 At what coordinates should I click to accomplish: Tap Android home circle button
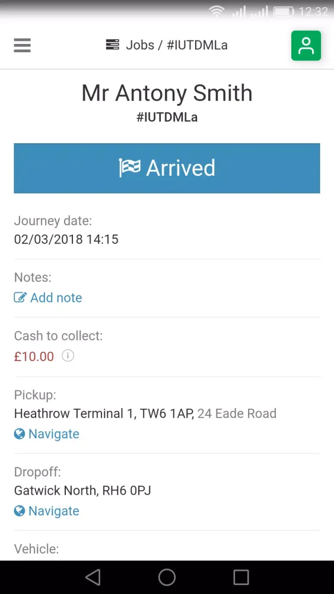pyautogui.click(x=167, y=577)
